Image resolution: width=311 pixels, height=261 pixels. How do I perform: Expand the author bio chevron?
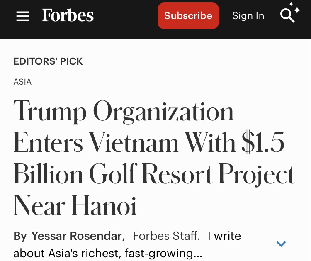tap(281, 244)
